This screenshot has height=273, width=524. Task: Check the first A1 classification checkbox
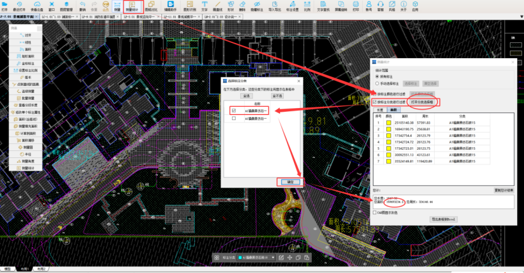[234, 111]
